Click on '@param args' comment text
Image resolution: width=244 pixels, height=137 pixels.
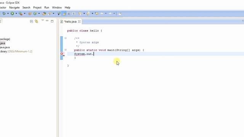pos(89,42)
